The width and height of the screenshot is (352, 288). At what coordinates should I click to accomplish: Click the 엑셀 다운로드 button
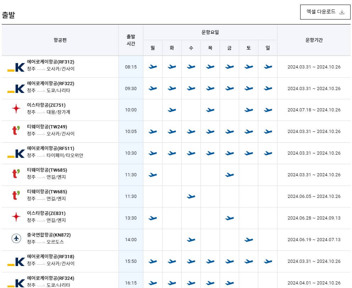pos(325,11)
